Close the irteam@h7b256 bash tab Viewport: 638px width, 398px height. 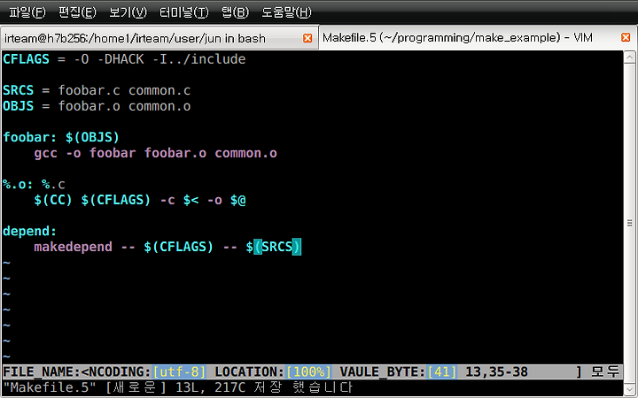tap(307, 38)
